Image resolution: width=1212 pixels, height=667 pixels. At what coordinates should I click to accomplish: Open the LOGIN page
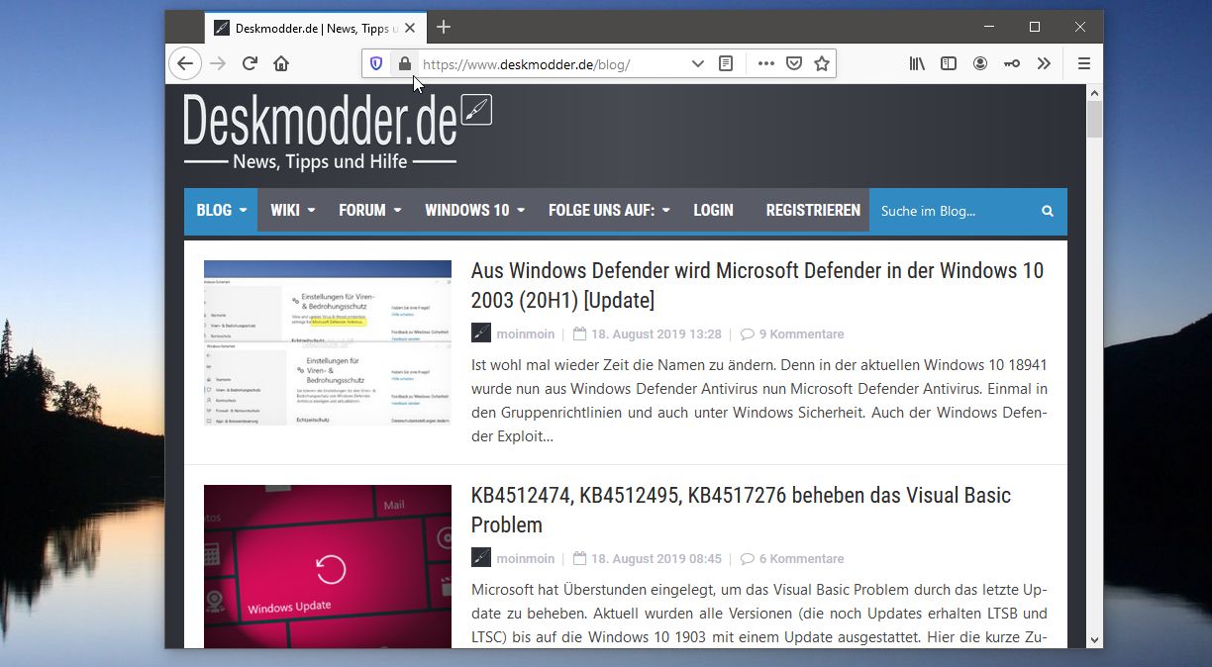[x=713, y=210]
